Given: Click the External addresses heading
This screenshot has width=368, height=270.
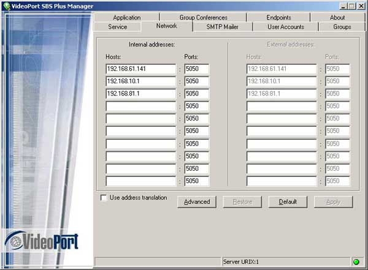Looking at the screenshot, I should 291,45.
